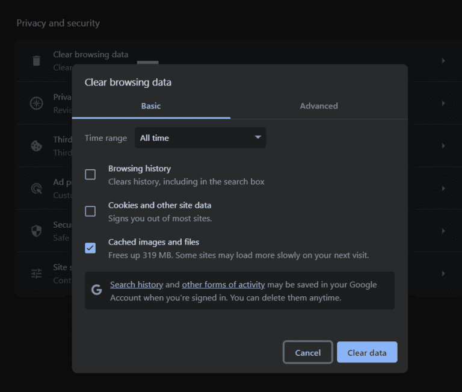This screenshot has height=392, width=462.
Task: Click the cookie icon for third-party cookies
Action: [x=37, y=146]
